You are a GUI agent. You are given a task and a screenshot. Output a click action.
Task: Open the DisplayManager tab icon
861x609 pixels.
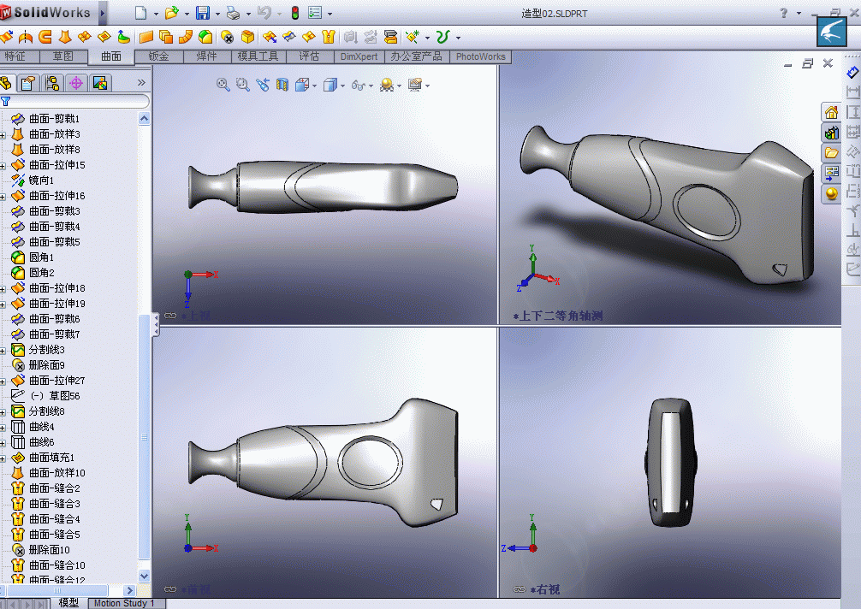[100, 83]
